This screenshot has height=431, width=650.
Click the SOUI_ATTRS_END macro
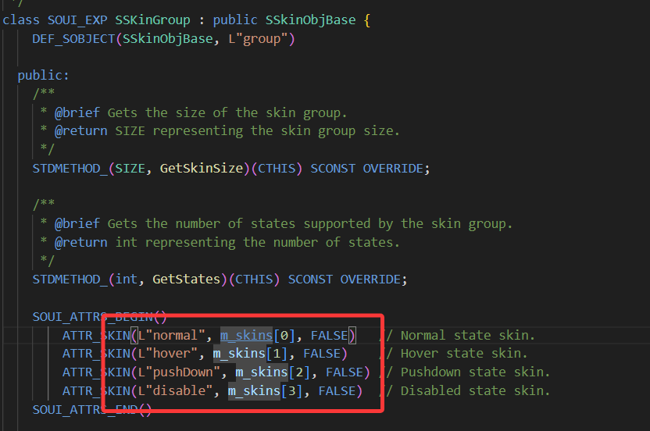coord(84,409)
